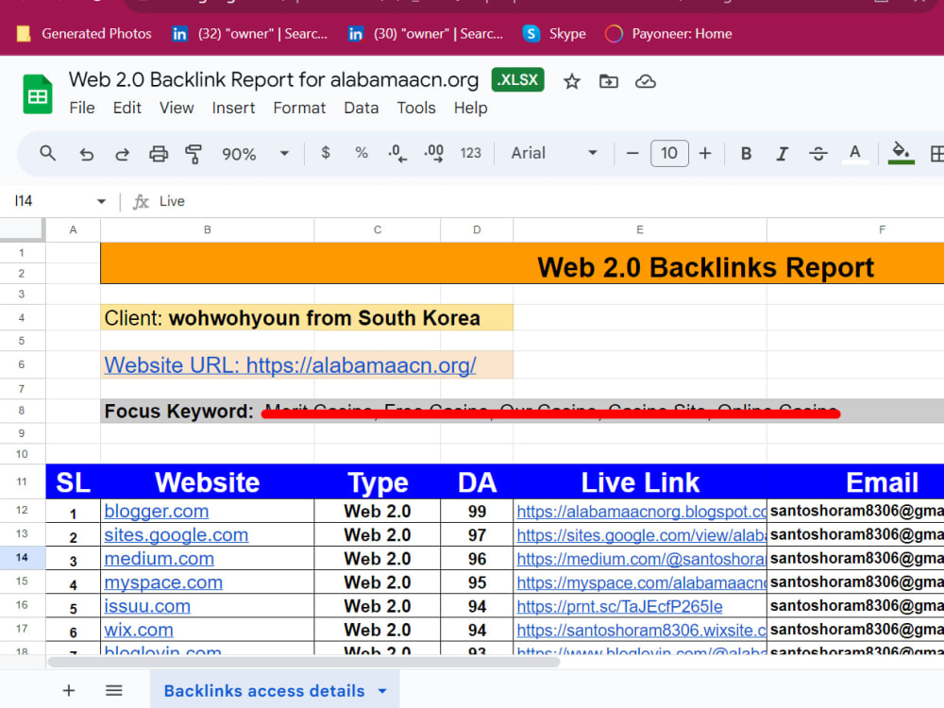Click the font size field showing 10
This screenshot has height=708, width=944.
point(669,153)
